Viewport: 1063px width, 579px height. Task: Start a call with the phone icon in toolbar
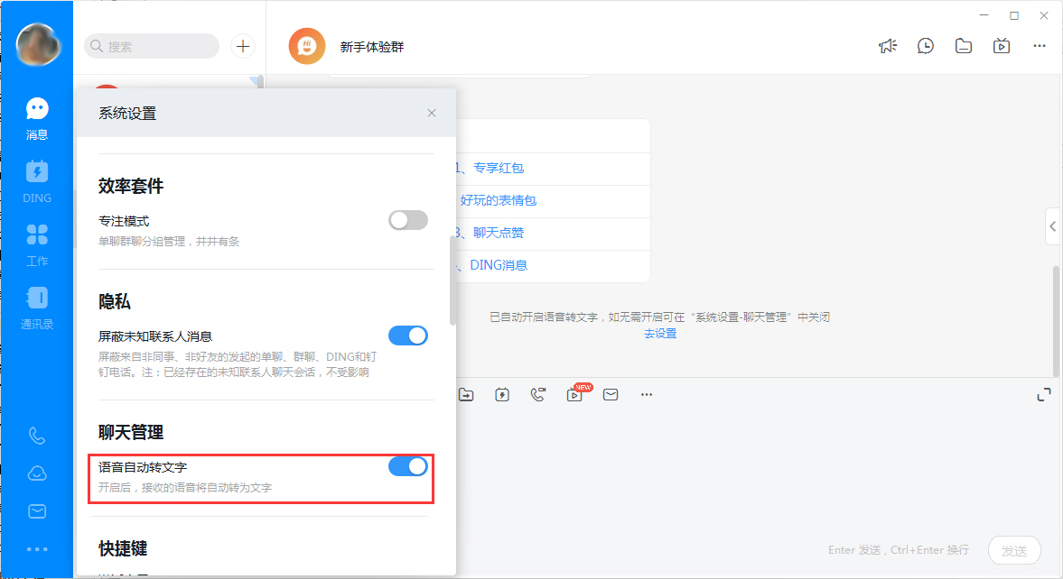pos(538,394)
